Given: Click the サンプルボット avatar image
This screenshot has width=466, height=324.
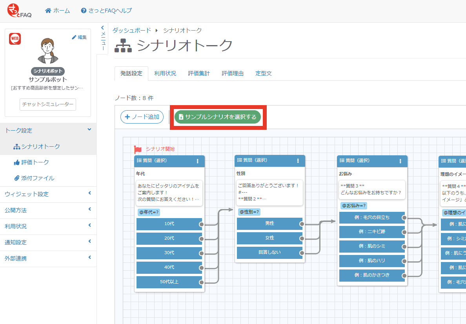Looking at the screenshot, I should [47, 51].
